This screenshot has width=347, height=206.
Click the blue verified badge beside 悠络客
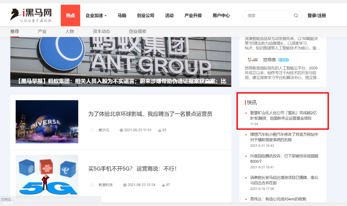283,60
